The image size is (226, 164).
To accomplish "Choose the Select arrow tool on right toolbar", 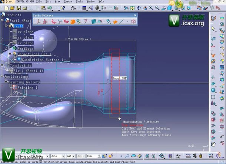I will 213,28.
